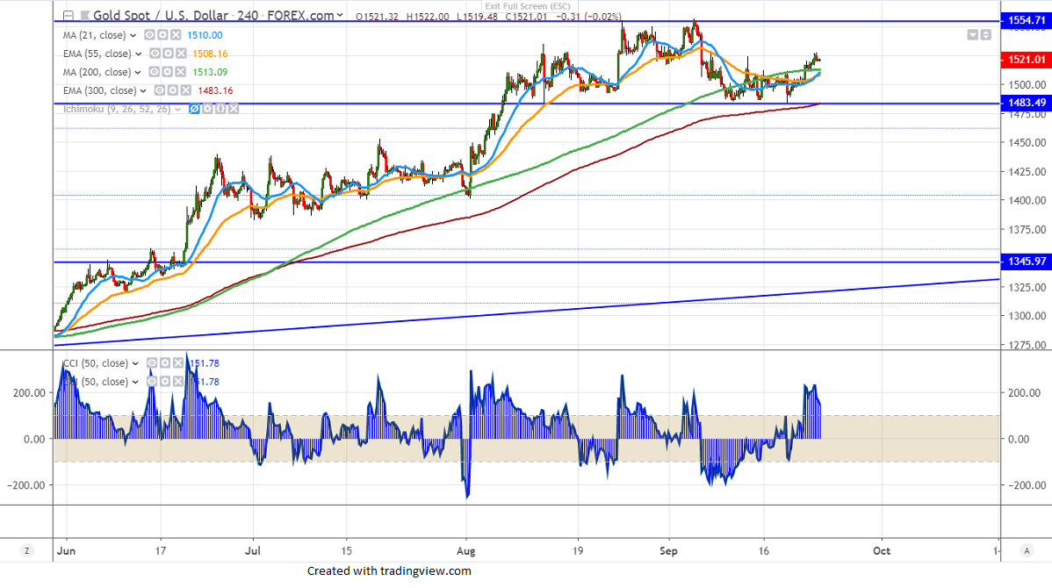Viewport: 1052px width, 588px height.
Task: Click the EMA 300 value 1483.16
Action: tap(215, 90)
